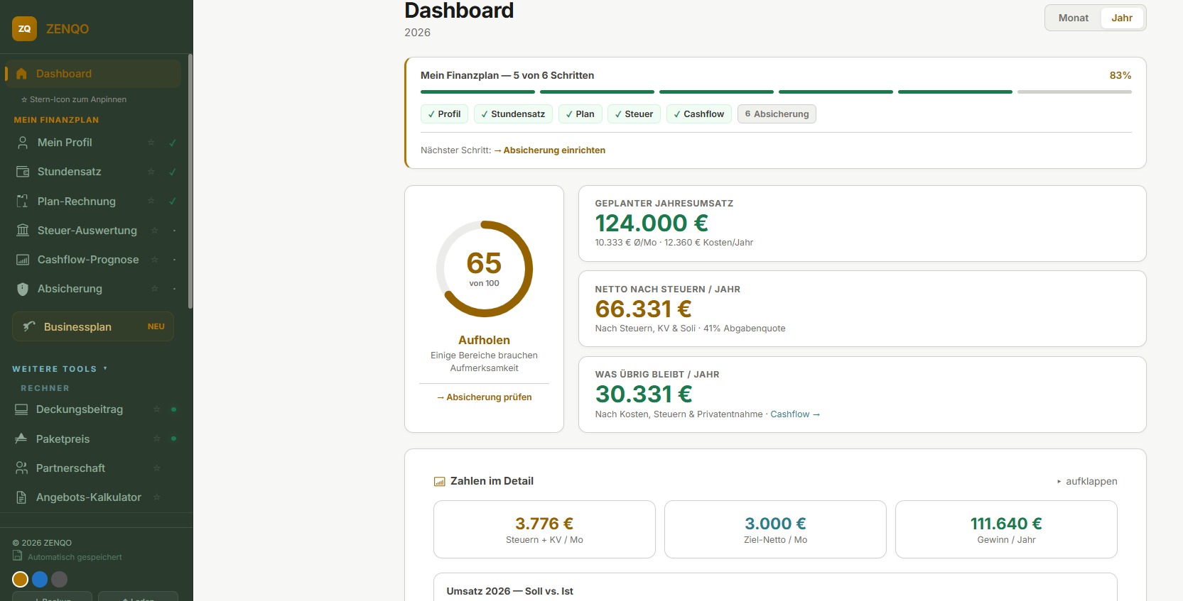
Task: Open Angebots-Kalkulator via its document icon
Action: coord(21,497)
